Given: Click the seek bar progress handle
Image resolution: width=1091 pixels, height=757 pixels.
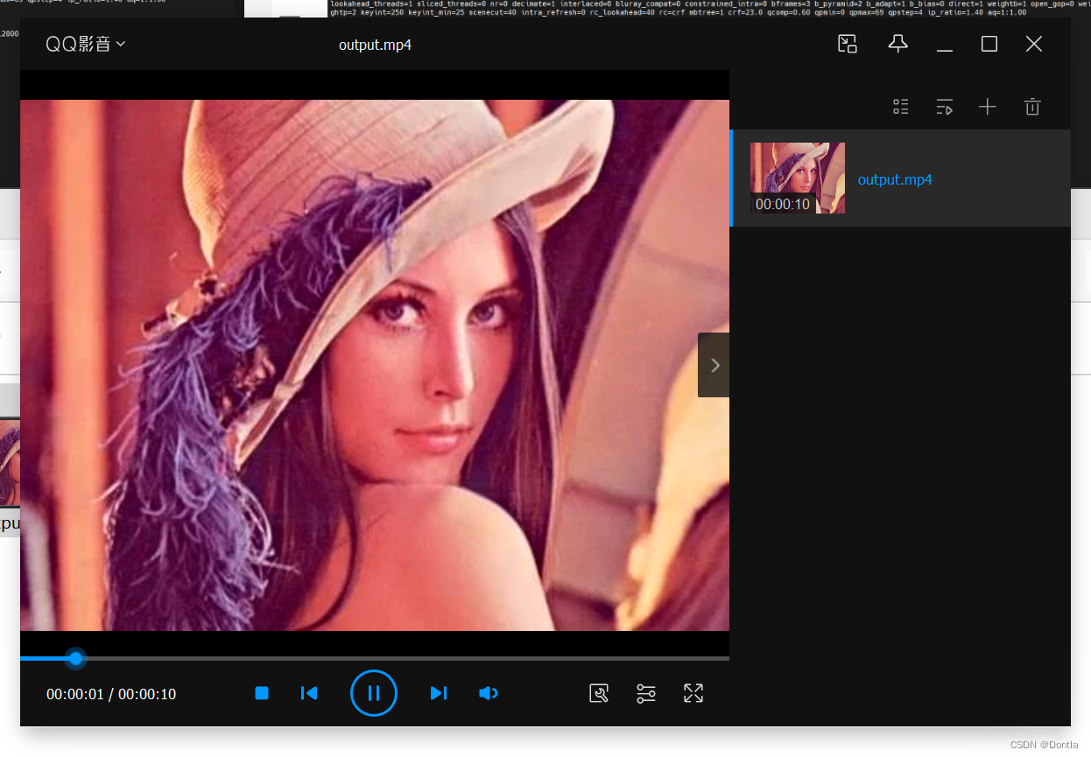Looking at the screenshot, I should (x=75, y=658).
